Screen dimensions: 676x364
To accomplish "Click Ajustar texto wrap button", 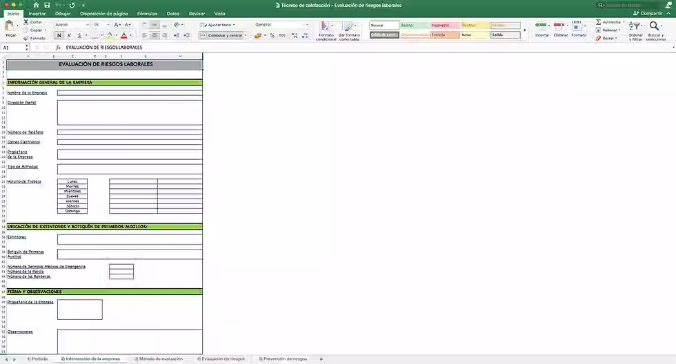I will pos(218,25).
